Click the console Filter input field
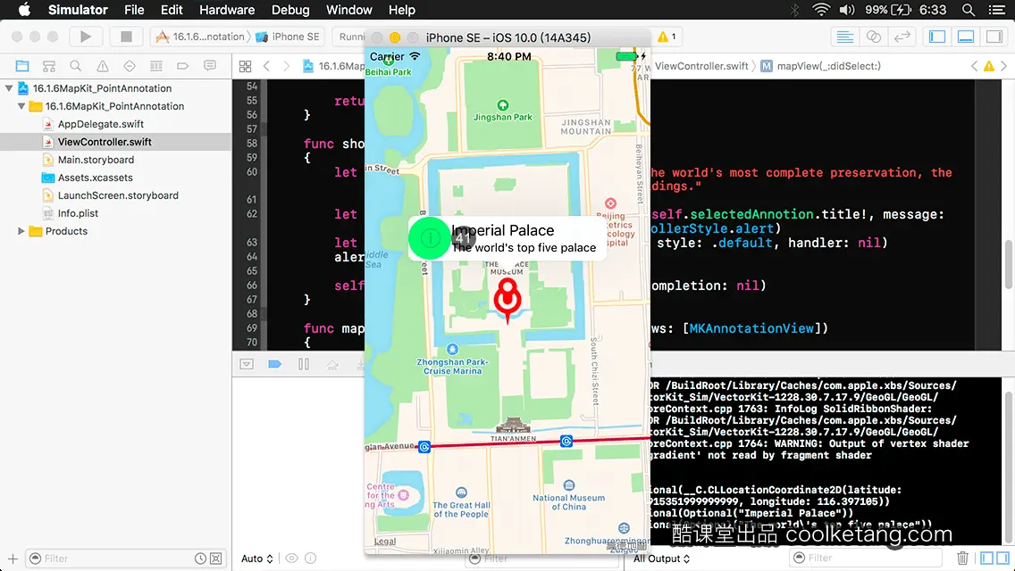 [x=865, y=559]
